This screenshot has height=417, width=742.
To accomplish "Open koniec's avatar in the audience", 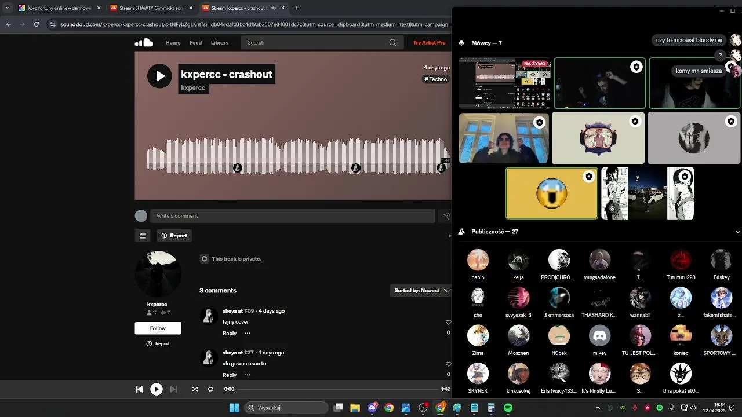I will pyautogui.click(x=681, y=336).
